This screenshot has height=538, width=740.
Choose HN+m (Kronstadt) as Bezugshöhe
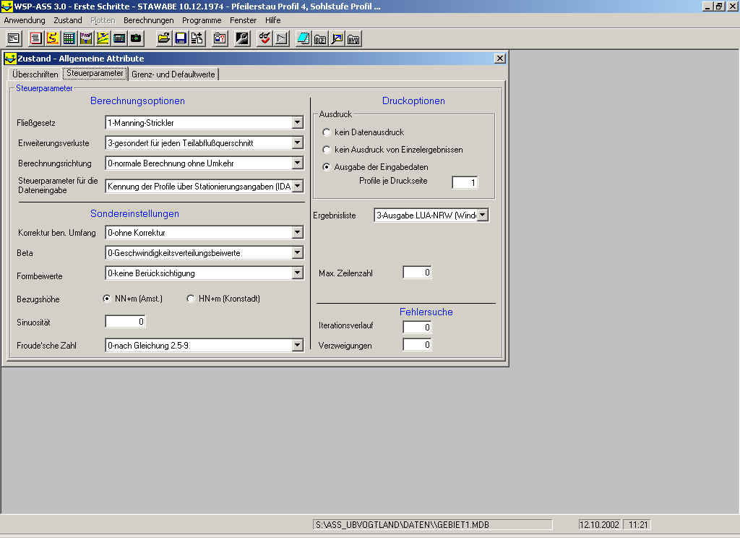[191, 299]
